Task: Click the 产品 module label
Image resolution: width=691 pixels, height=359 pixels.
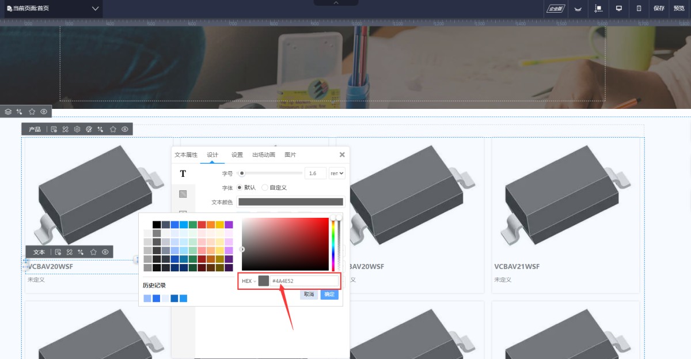Action: click(35, 129)
